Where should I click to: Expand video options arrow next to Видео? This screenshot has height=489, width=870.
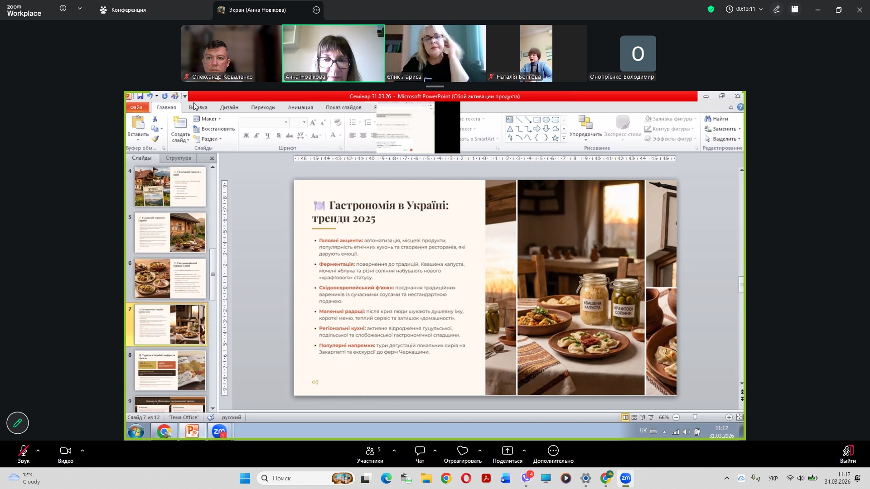[82, 451]
